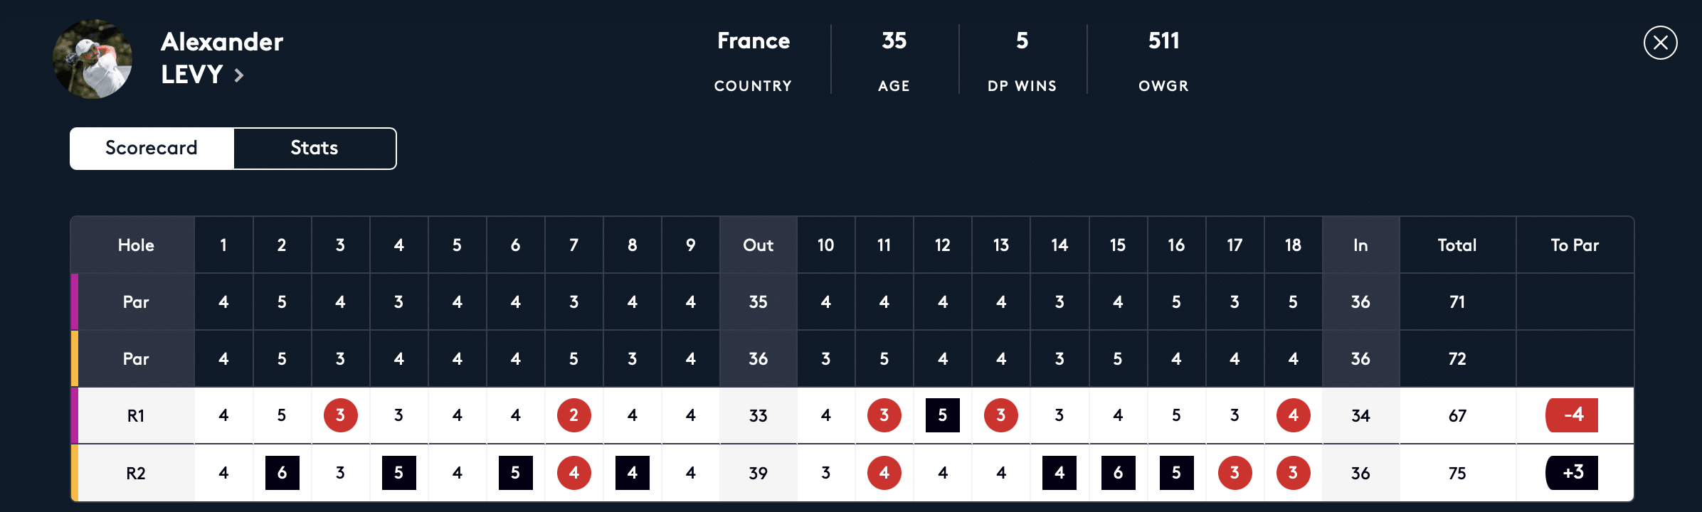The image size is (1702, 512).
Task: Click the Alexander LEVY name link
Action: 221,58
